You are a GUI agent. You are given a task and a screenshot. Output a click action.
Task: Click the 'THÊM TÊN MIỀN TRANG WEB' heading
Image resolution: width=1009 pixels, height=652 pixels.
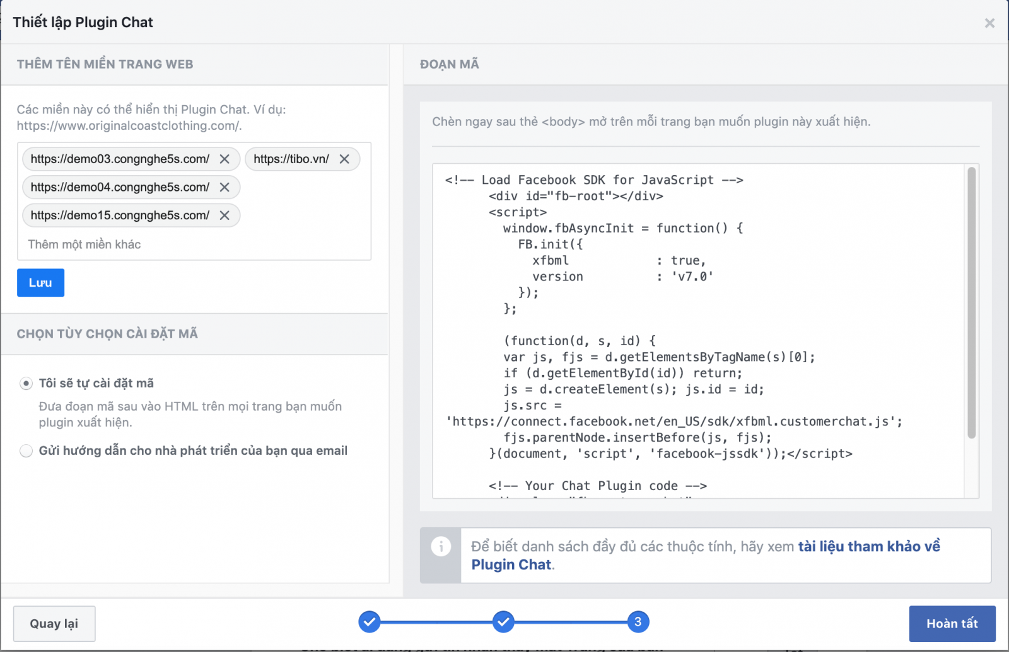[105, 64]
